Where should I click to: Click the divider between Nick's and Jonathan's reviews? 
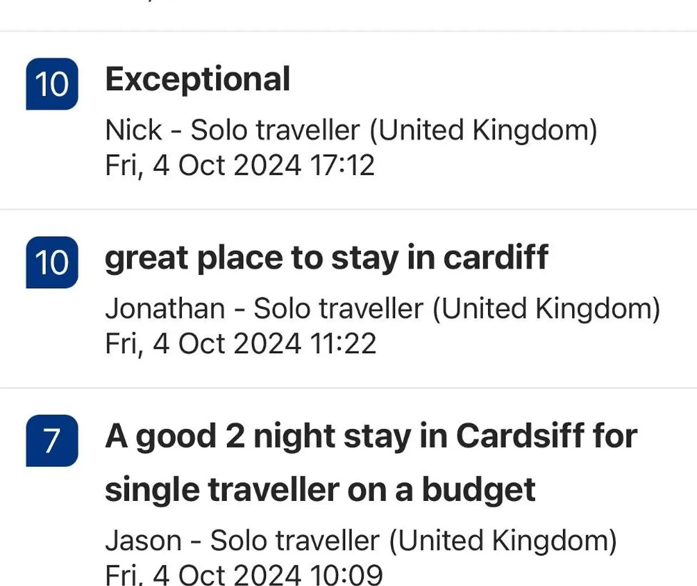click(348, 209)
